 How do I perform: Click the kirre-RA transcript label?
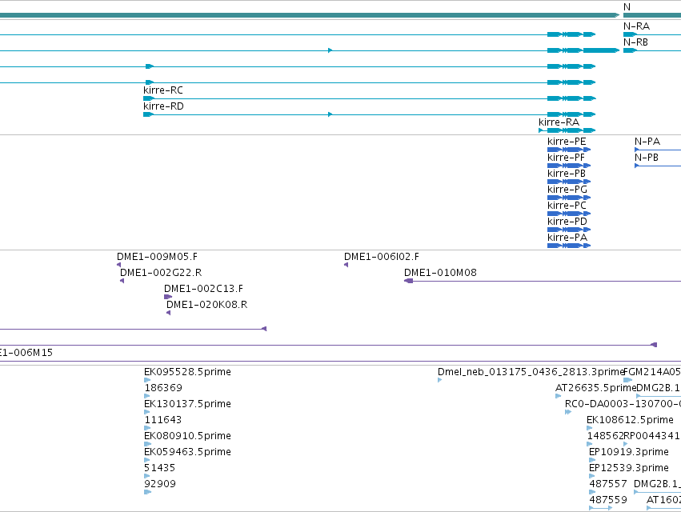click(x=559, y=122)
